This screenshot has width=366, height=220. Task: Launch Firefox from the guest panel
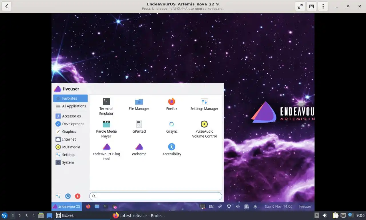point(88,206)
